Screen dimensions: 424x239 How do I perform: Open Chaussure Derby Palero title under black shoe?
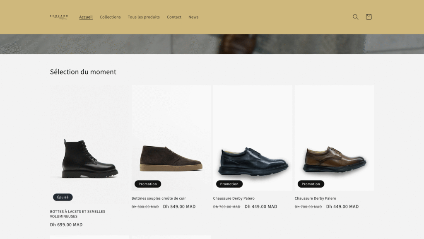point(234,198)
